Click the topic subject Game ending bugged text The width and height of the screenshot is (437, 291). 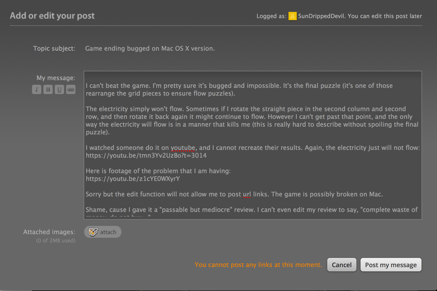pos(150,49)
